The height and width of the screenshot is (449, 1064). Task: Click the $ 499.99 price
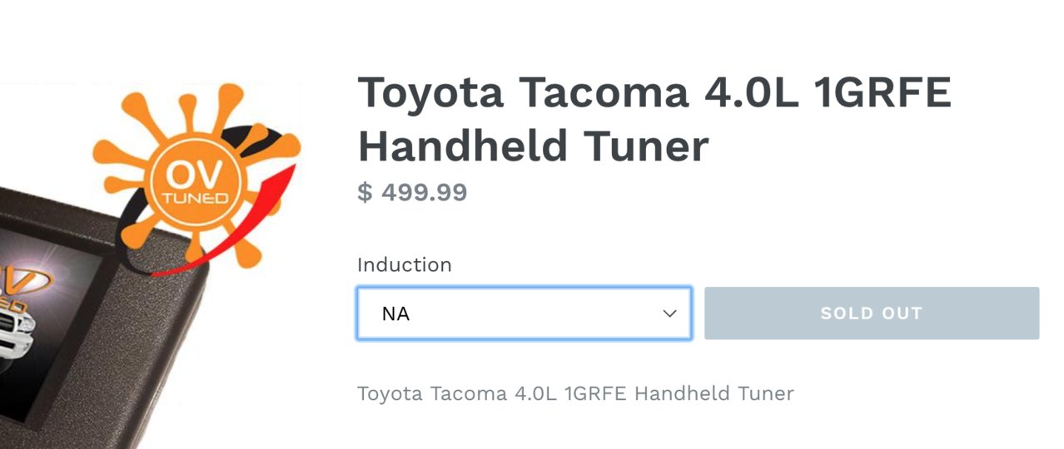(x=412, y=193)
